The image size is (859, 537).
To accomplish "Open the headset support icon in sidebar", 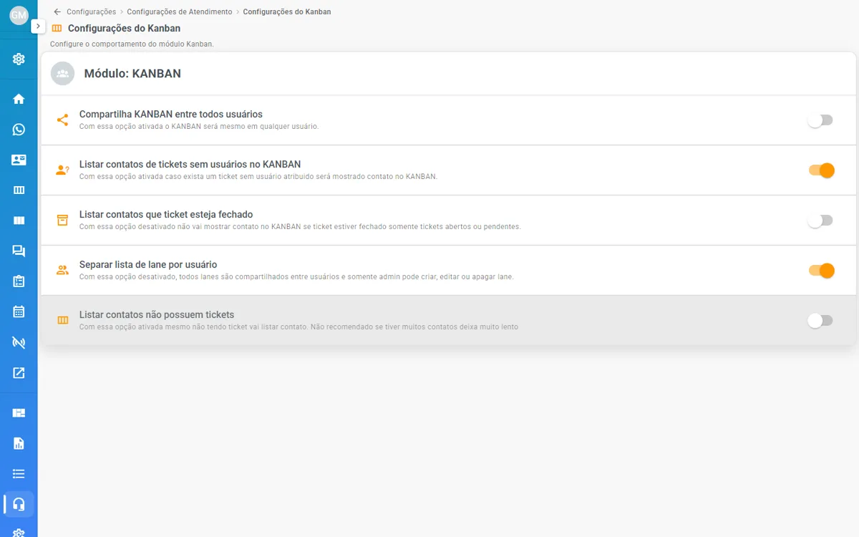I will point(19,504).
